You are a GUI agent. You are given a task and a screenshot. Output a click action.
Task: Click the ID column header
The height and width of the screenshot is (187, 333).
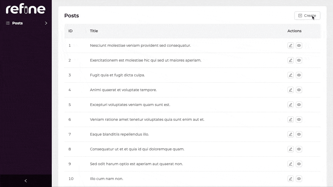[71, 31]
